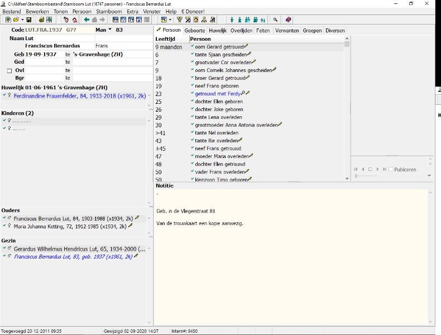Click the green back navigation arrow
Screen dimensions: 441x335
tap(87, 20)
